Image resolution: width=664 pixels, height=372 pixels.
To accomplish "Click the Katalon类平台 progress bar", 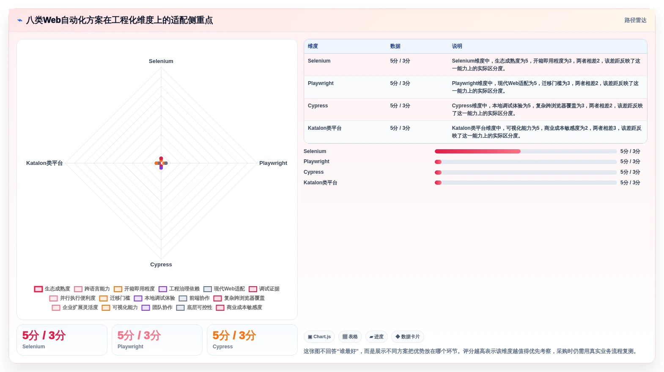I will tap(526, 183).
